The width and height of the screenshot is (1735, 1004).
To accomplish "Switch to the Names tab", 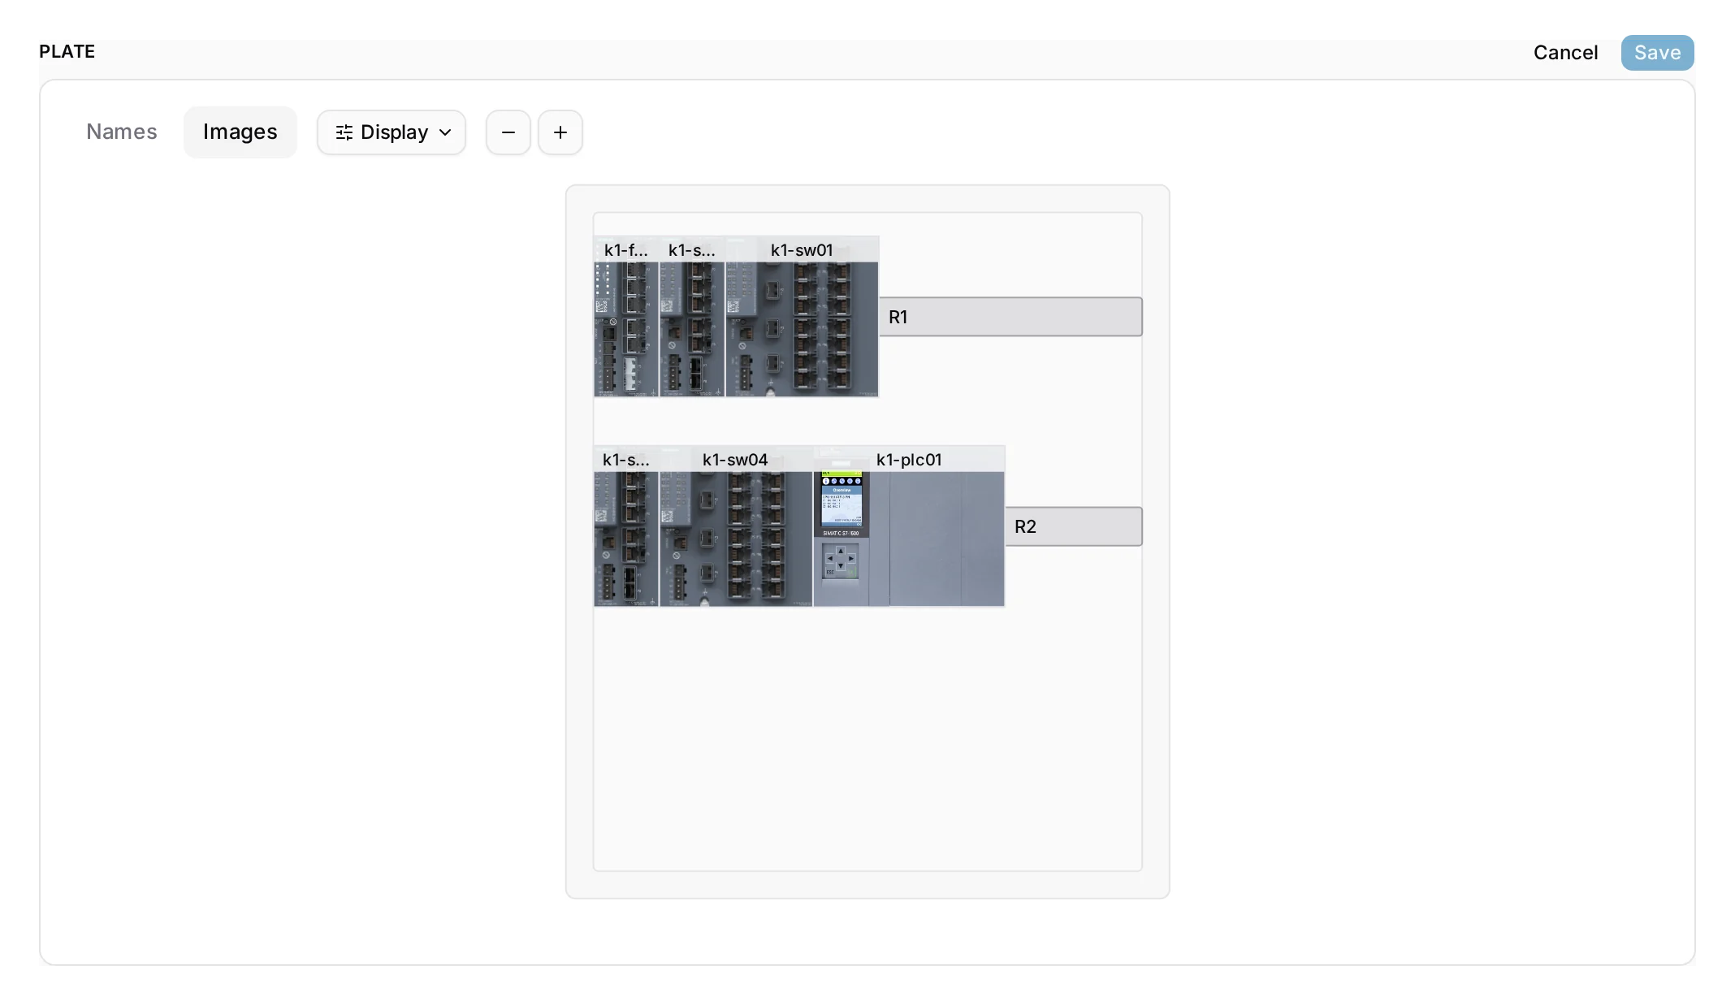I will click(122, 132).
